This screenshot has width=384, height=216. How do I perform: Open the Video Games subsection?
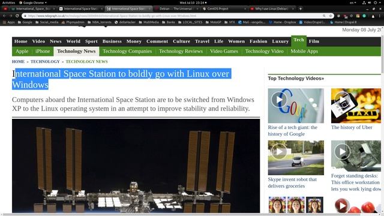click(x=224, y=51)
